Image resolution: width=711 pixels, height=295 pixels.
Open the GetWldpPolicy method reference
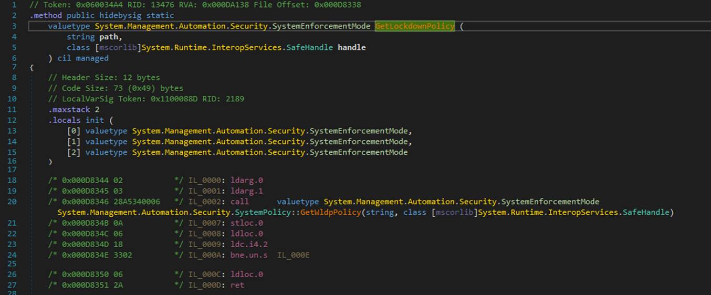point(331,213)
